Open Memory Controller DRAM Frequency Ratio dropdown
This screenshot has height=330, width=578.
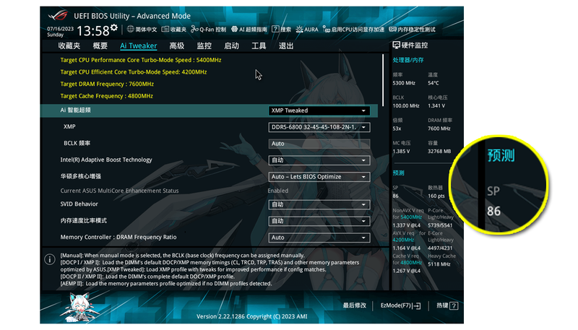pos(319,238)
